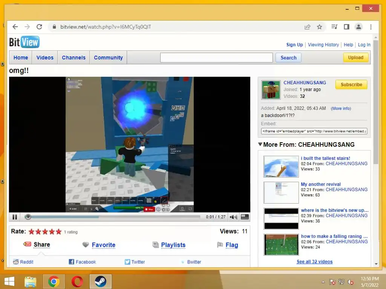Switch to Opera in the taskbar
Image resolution: width=386 pixels, height=289 pixels.
(x=77, y=281)
